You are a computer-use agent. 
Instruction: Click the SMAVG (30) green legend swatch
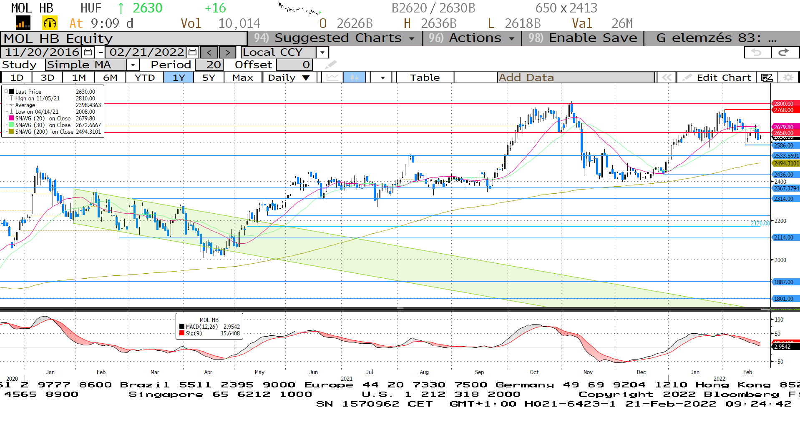(11, 125)
